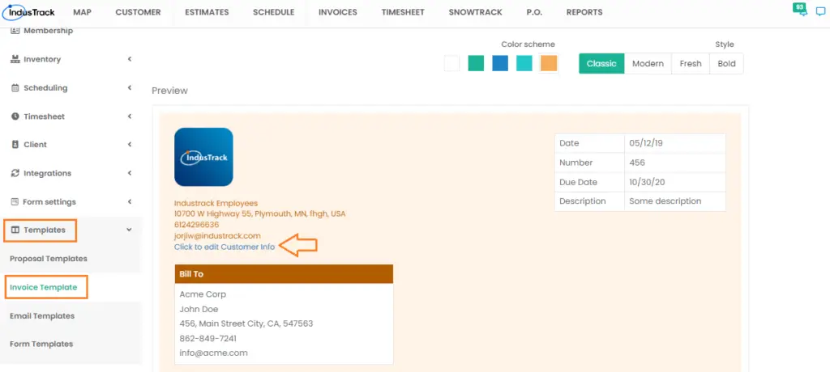
Task: Click the John Doe line
Action: [199, 309]
